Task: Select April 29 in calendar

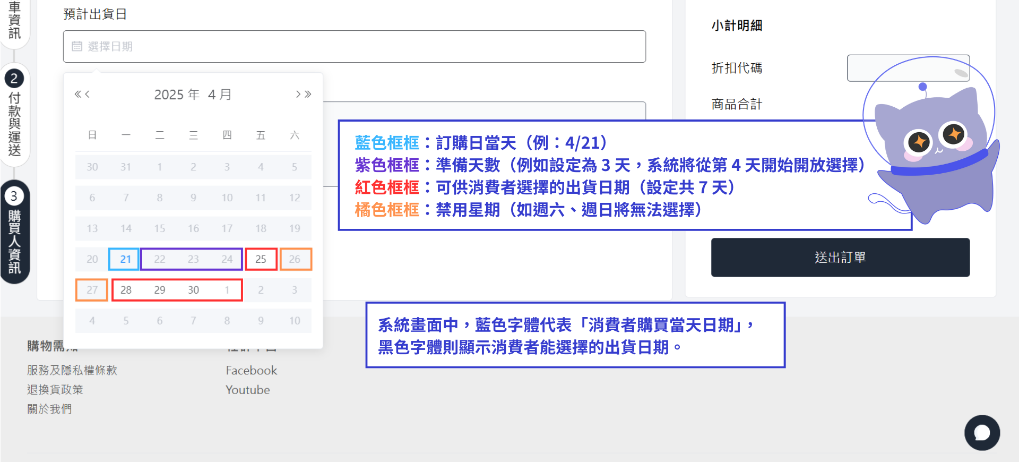Action: (160, 290)
